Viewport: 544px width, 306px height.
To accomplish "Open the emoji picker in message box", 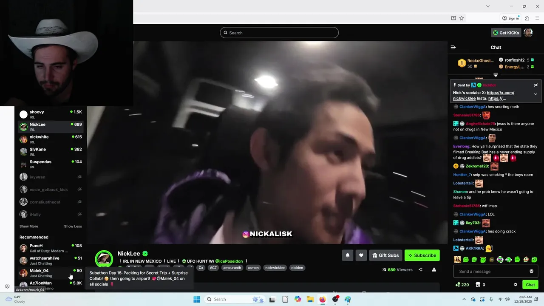I will click(531, 271).
